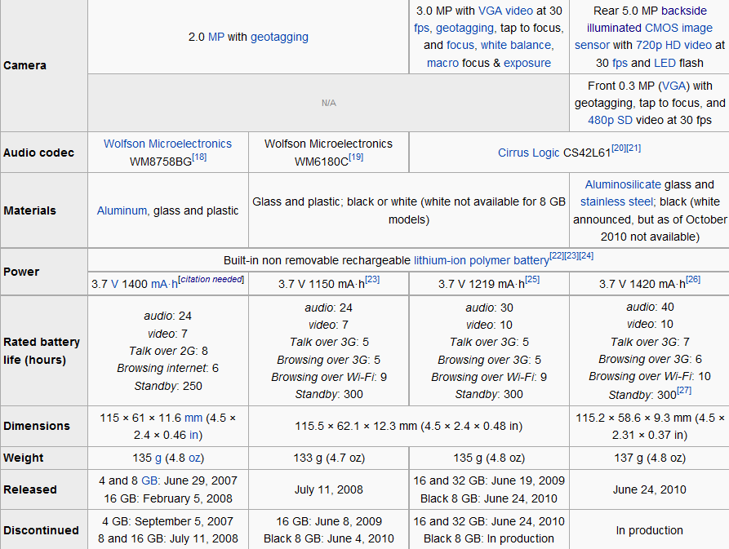Open the VGA video link

[x=505, y=11]
